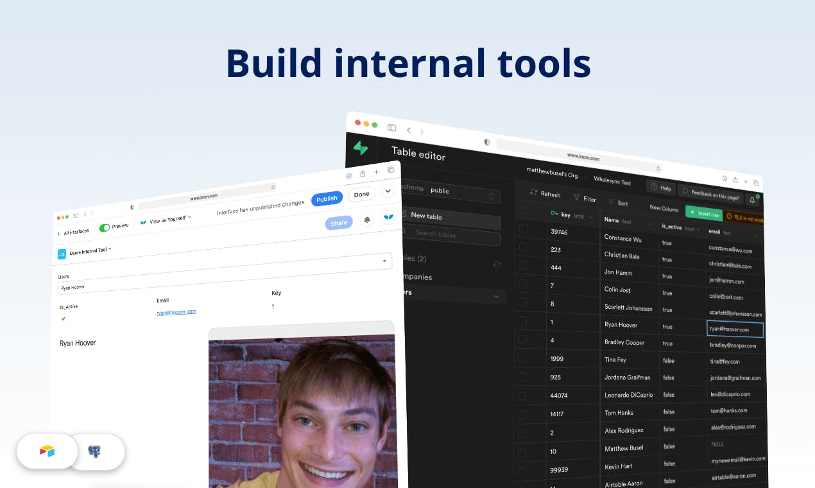This screenshot has height=488, width=815.
Task: Click the shield privacy icon in dark browser
Action: point(487,141)
